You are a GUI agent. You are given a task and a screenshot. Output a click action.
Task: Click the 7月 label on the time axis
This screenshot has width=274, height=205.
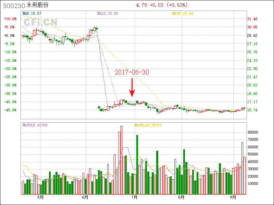pyautogui.click(x=134, y=197)
